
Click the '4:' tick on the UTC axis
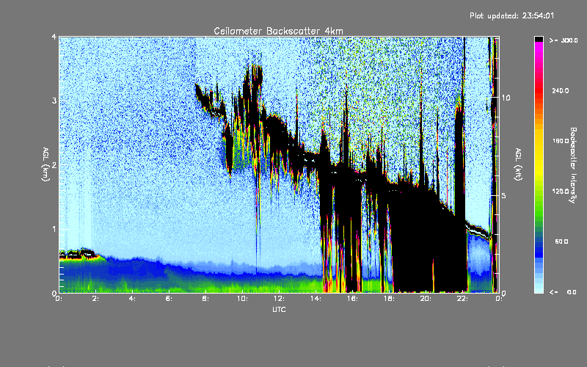pos(133,299)
